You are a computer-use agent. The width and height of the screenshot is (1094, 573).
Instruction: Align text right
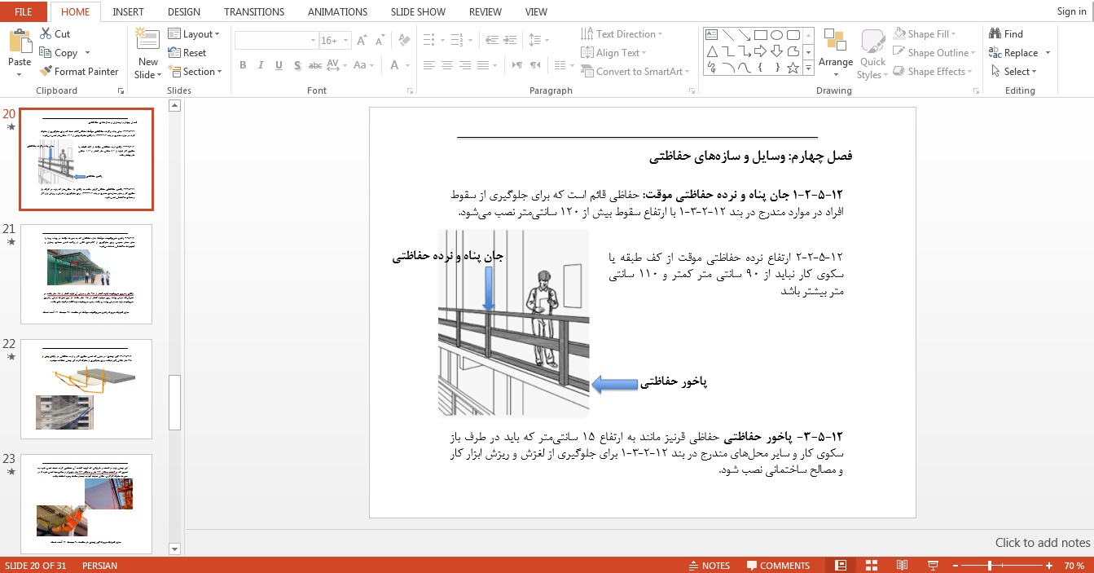coord(464,65)
